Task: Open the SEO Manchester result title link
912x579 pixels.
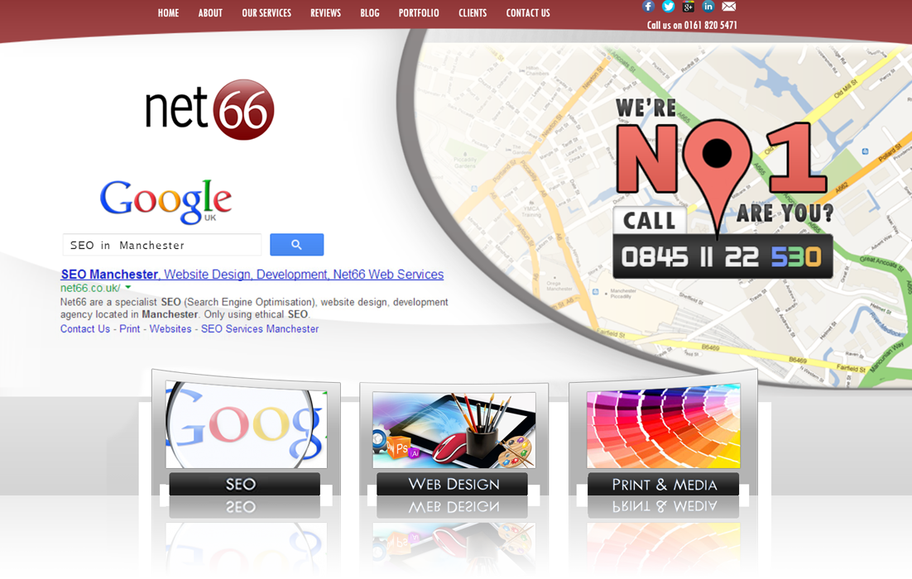Action: click(252, 275)
